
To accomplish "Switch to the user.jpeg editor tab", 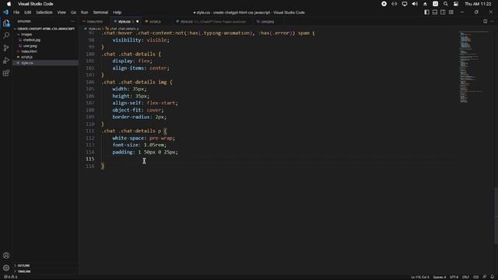I will tap(267, 22).
